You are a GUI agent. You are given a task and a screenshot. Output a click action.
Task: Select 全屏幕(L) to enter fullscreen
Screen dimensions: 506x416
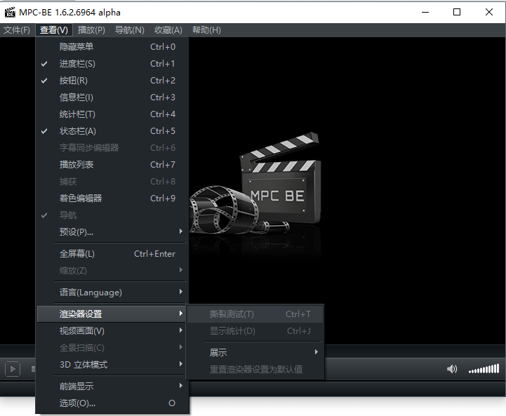(77, 254)
